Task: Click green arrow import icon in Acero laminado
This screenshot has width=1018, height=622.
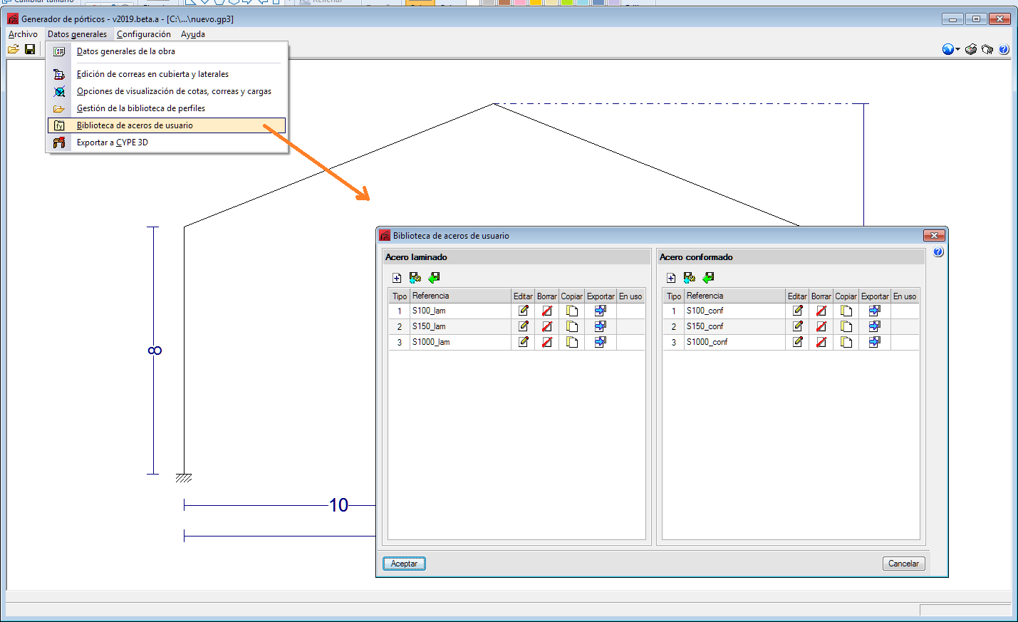Action: pyautogui.click(x=434, y=278)
